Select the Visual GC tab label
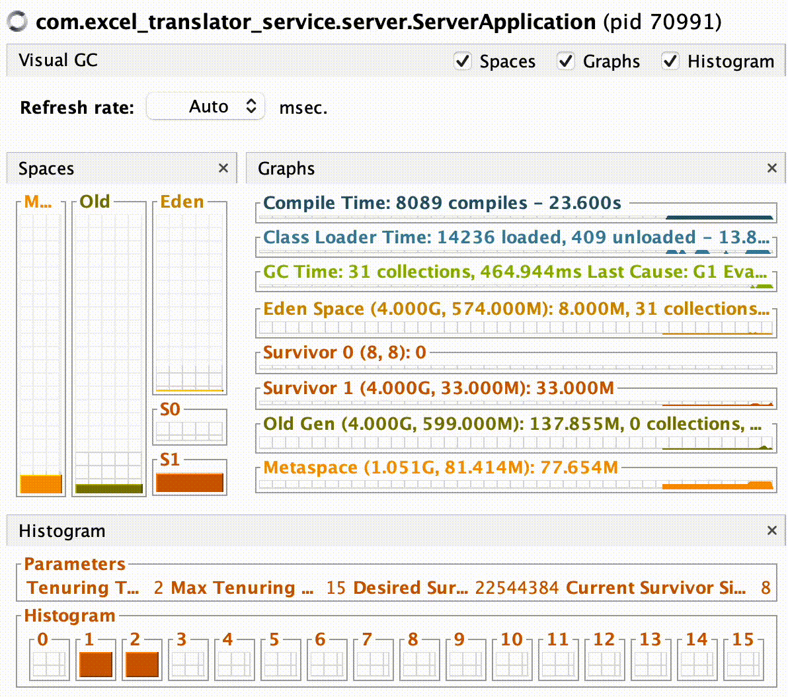This screenshot has height=697, width=788. 58,60
